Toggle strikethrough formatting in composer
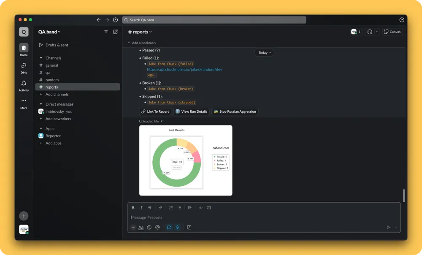422x255 pixels. click(149, 208)
